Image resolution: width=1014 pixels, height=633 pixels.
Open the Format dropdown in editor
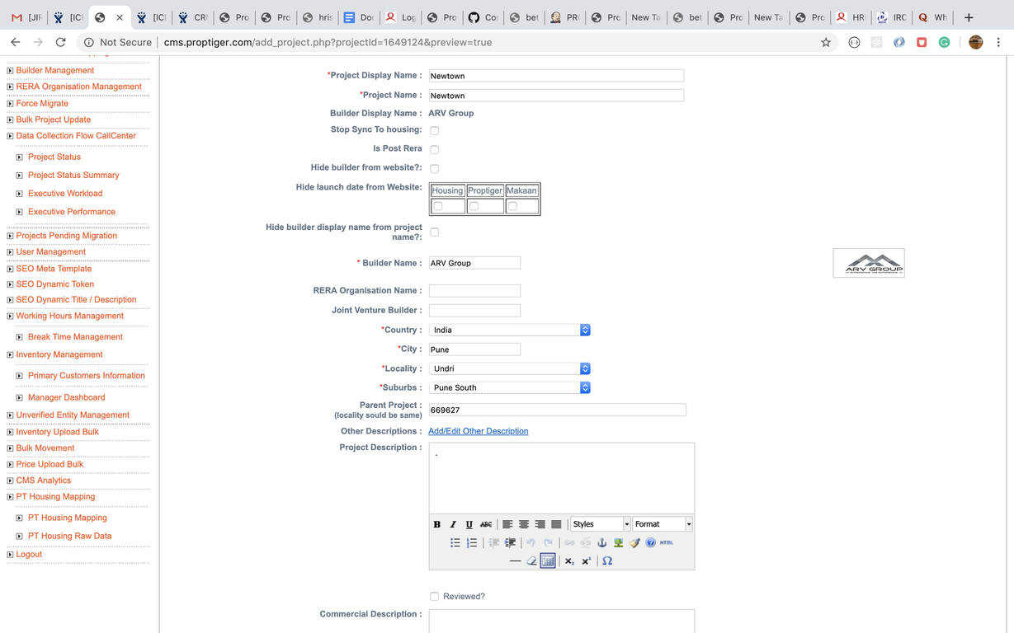coord(663,524)
